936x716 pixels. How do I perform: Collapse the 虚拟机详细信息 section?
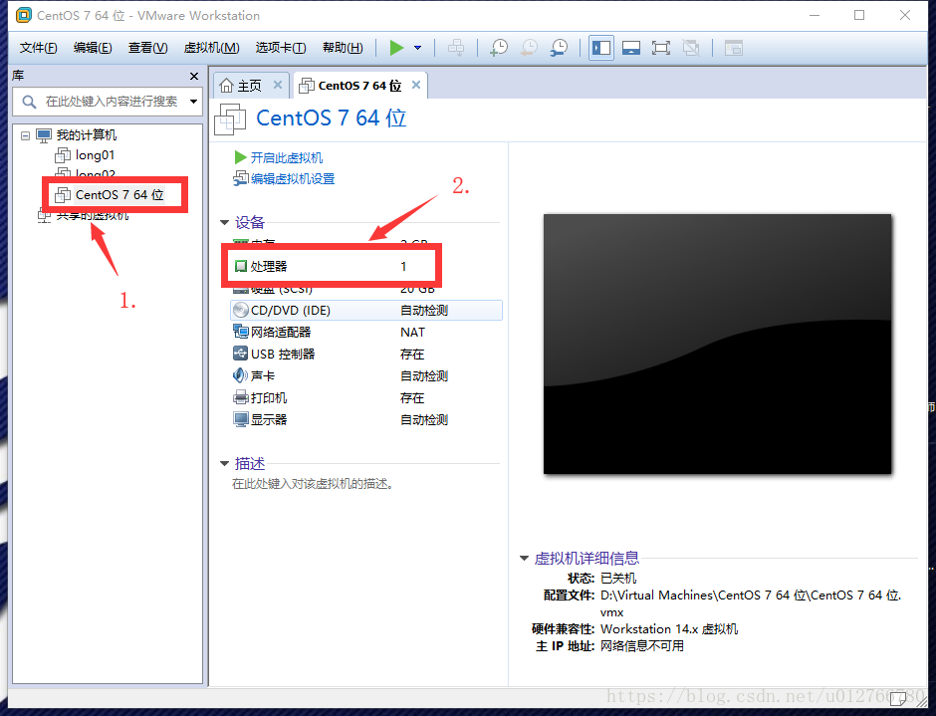524,559
